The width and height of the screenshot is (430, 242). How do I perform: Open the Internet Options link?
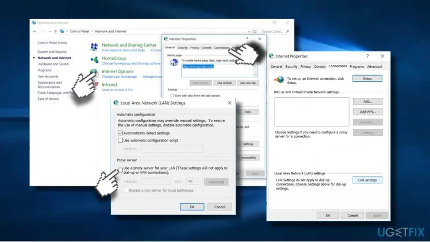pos(118,72)
